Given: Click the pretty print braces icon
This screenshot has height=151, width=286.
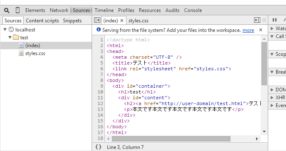Looking at the screenshot, I should coord(98,147).
